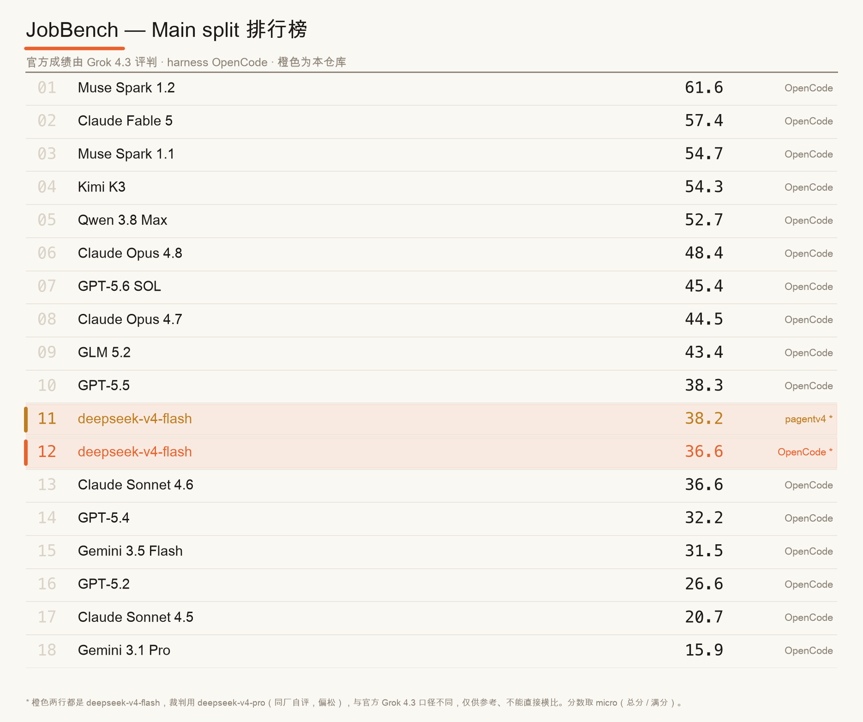Click the highlighted score 38.2

[704, 419]
